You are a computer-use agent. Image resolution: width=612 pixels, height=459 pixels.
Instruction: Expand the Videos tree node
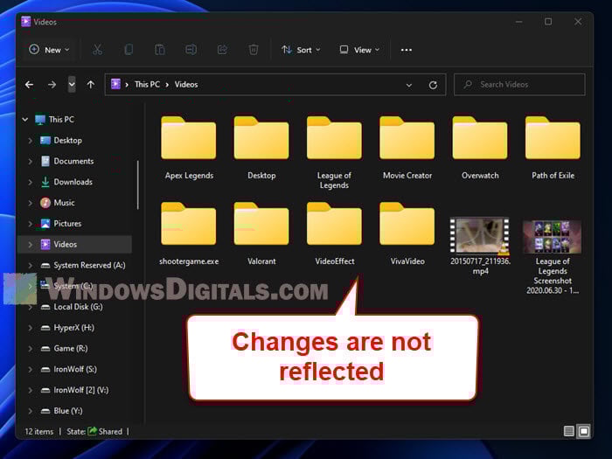pyautogui.click(x=30, y=244)
